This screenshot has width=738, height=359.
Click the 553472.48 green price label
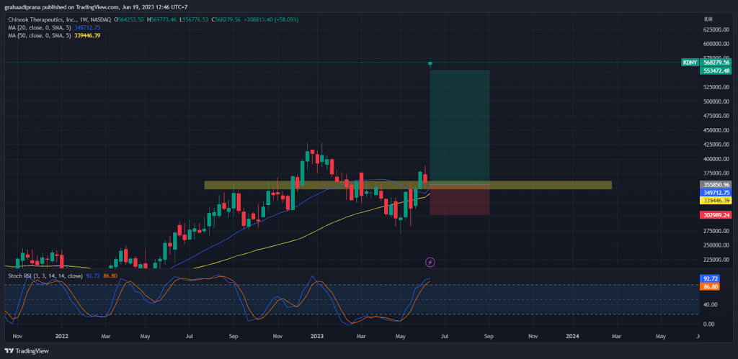click(x=716, y=71)
